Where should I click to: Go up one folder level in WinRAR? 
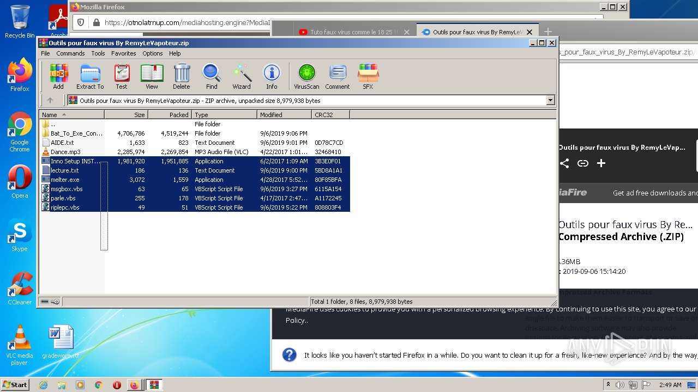click(50, 100)
